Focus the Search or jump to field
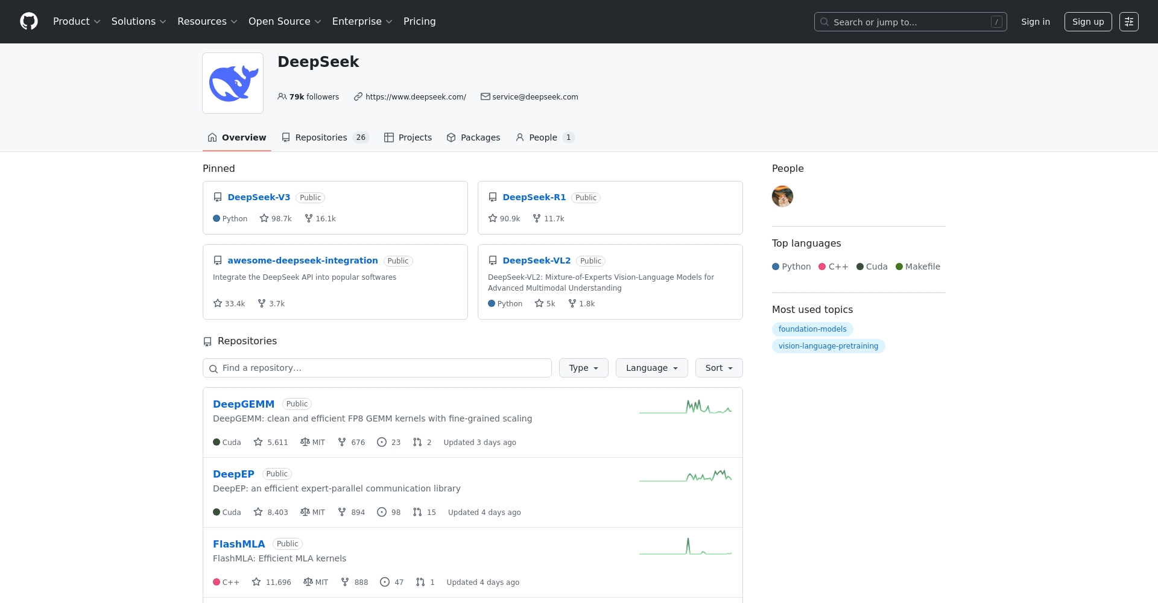This screenshot has width=1158, height=603. pos(911,22)
